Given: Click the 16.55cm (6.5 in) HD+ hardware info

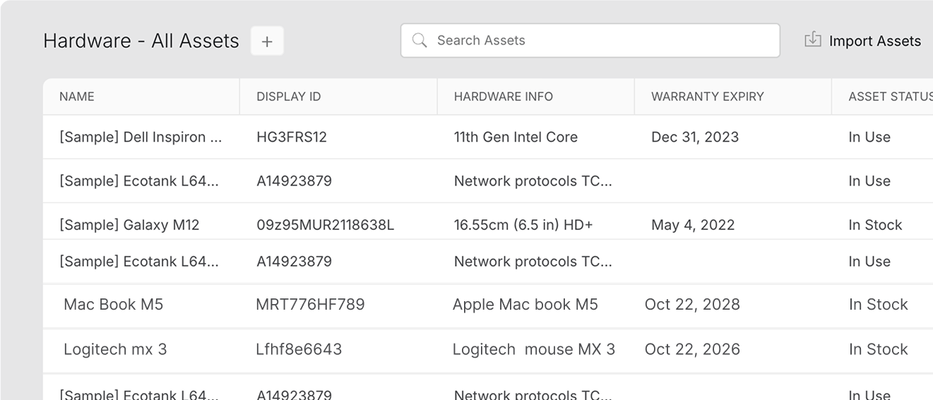Looking at the screenshot, I should pyautogui.click(x=523, y=225).
